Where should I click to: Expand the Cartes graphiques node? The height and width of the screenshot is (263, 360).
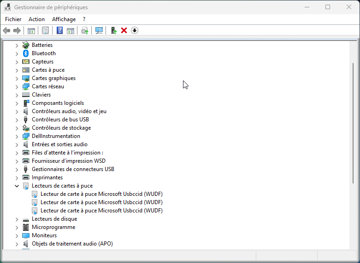click(x=17, y=78)
